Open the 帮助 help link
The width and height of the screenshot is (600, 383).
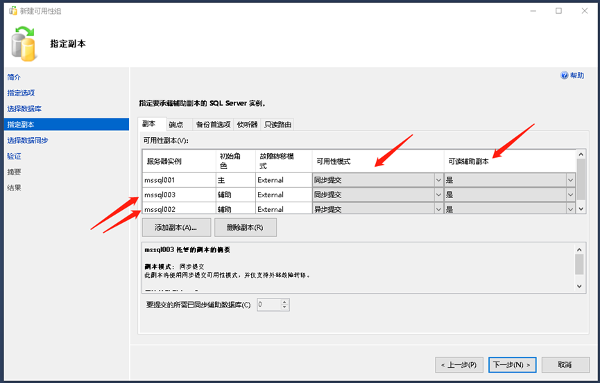pos(577,75)
